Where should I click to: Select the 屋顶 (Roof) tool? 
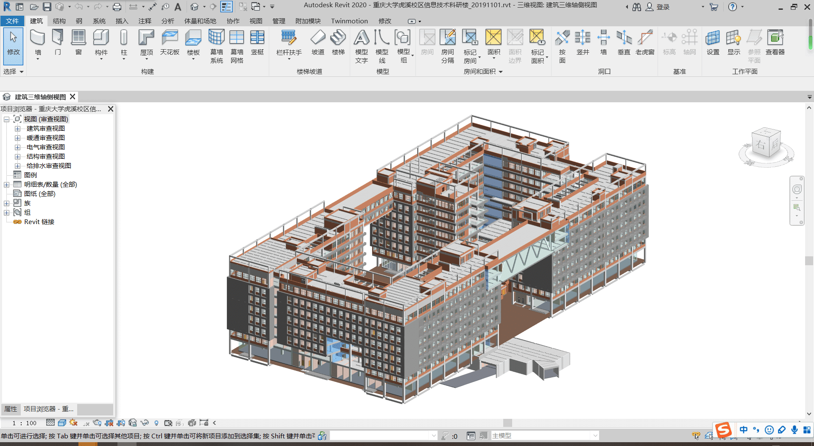(146, 44)
